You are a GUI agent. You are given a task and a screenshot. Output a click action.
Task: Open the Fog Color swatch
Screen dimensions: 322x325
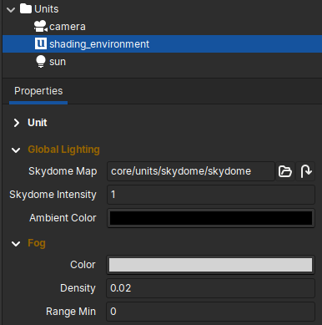210,265
